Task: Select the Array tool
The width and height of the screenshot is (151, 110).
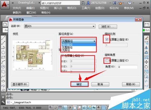Action: (x=146, y=57)
